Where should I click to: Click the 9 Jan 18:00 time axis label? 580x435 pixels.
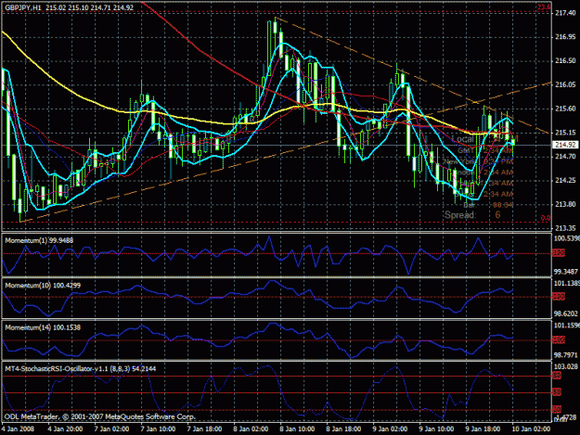tap(483, 429)
